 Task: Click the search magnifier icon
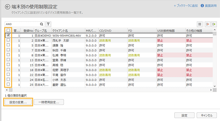[x=41, y=24]
